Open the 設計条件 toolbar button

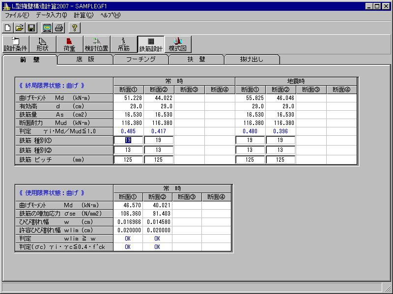pyautogui.click(x=15, y=45)
